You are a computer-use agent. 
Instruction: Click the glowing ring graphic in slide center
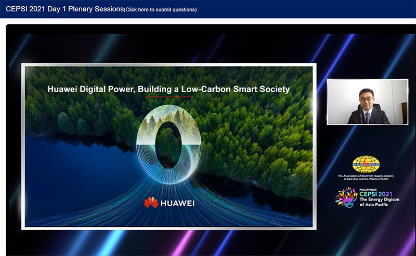click(x=168, y=133)
